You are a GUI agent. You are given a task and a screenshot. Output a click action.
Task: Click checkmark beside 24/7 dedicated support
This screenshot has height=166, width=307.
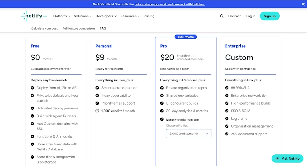pyautogui.click(x=227, y=134)
